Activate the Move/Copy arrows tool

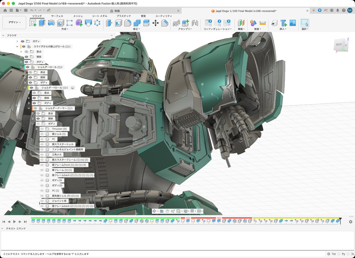click(x=156, y=23)
